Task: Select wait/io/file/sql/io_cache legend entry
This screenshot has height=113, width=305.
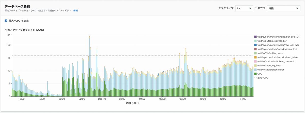Action: coord(270,53)
